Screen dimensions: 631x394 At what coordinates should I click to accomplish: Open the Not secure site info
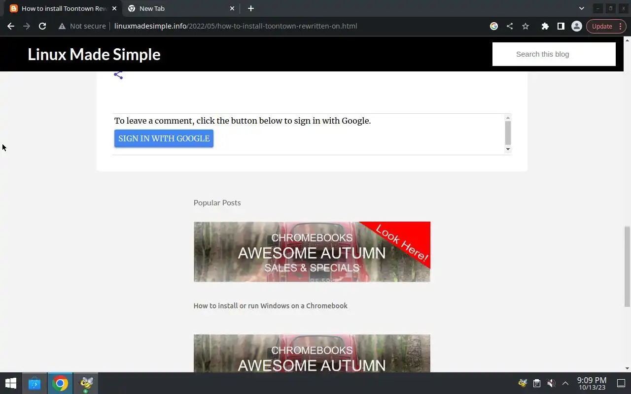point(82,26)
